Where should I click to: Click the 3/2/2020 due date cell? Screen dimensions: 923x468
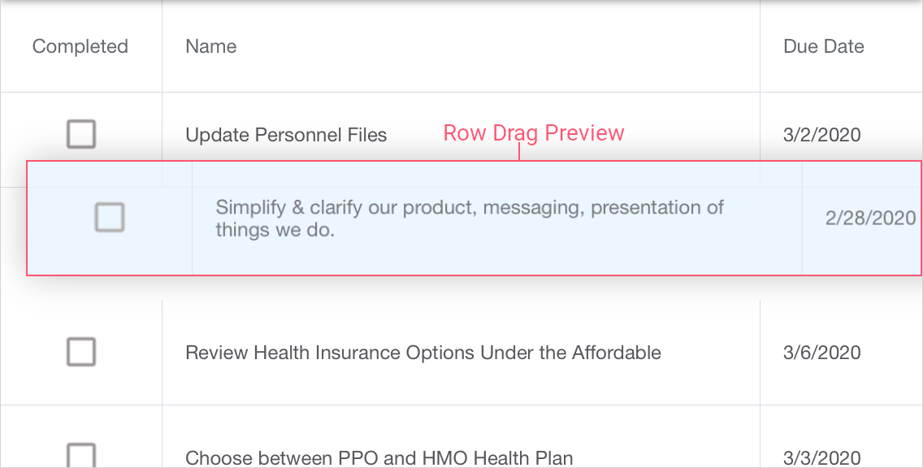click(x=821, y=135)
